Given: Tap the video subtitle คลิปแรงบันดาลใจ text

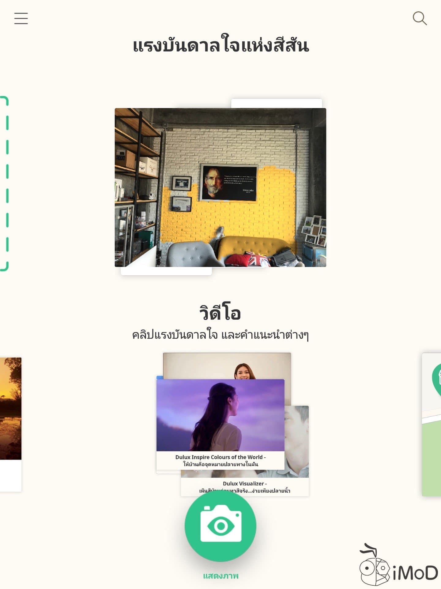Looking at the screenshot, I should [x=220, y=335].
